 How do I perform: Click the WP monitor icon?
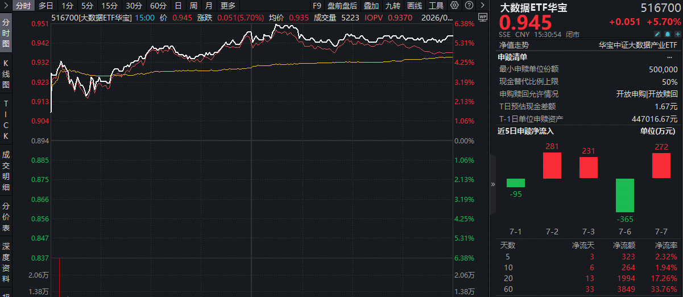[x=483, y=18]
